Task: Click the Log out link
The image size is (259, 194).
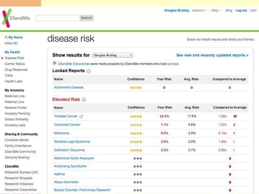Action: point(241,10)
